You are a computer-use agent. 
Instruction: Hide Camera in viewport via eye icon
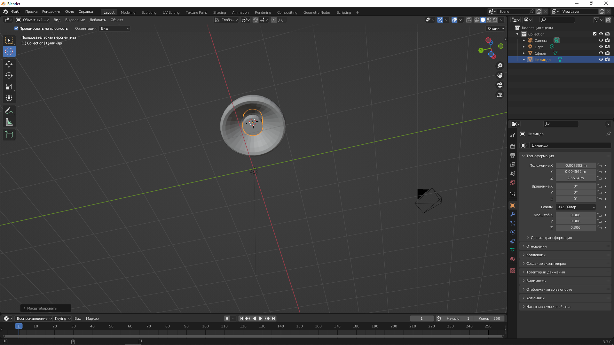(x=601, y=40)
